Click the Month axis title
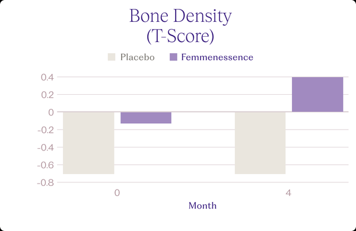 point(202,206)
